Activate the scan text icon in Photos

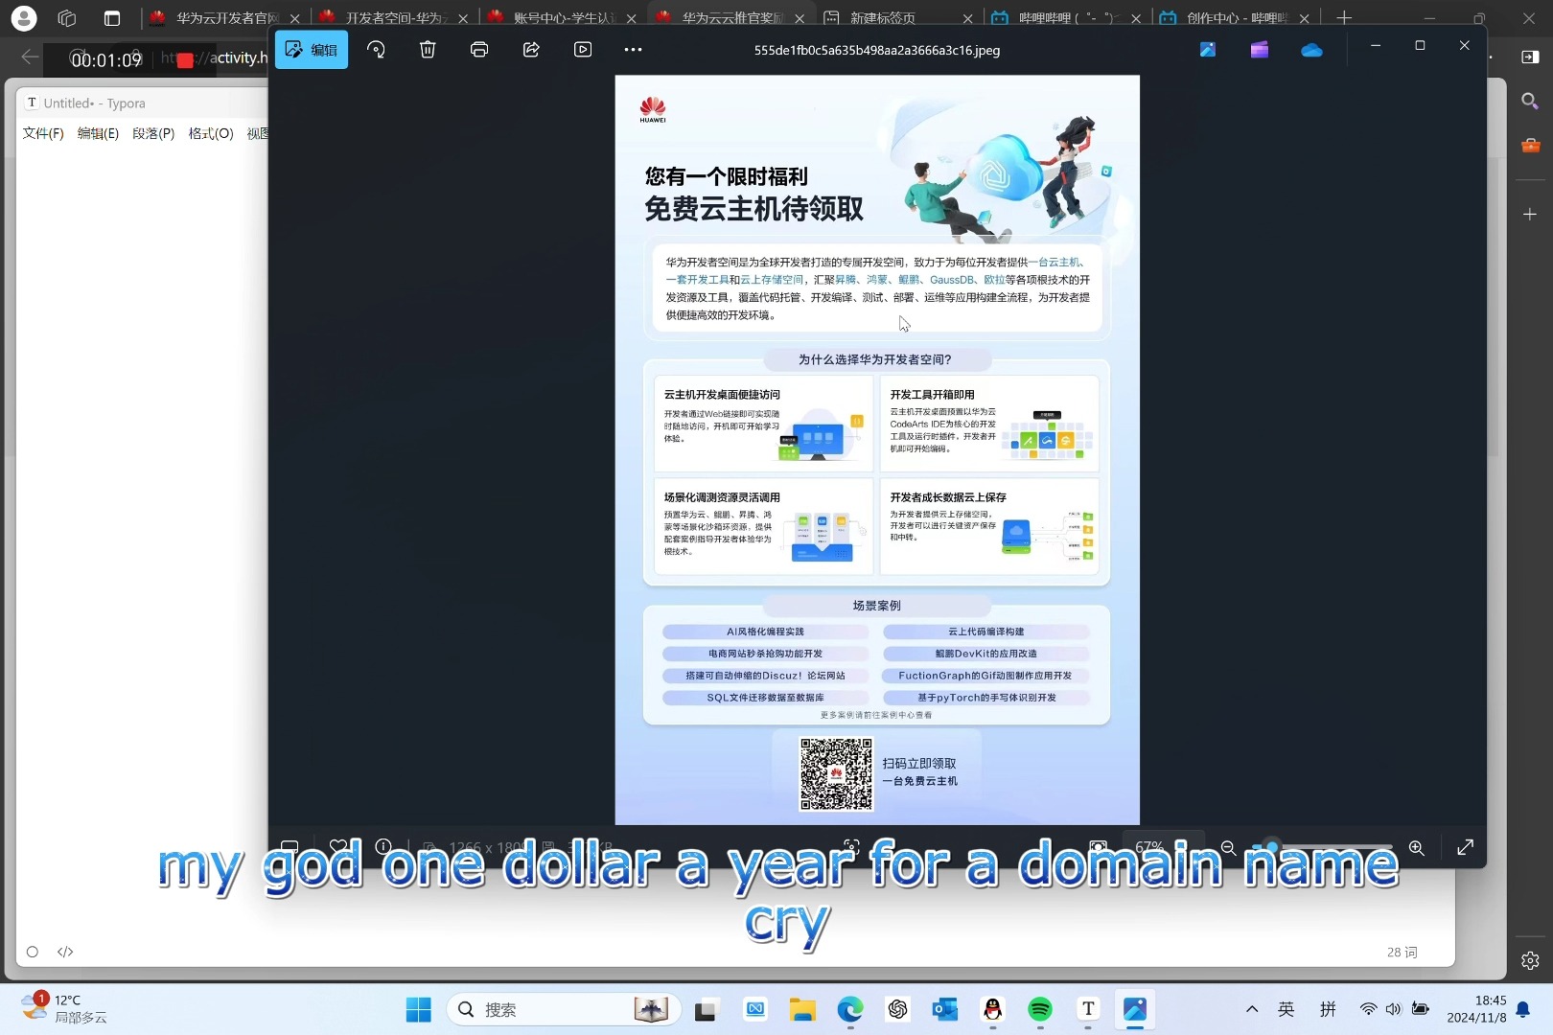(851, 847)
